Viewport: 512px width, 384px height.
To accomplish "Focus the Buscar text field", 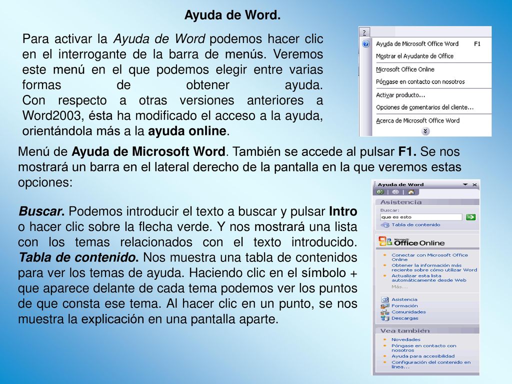I will tap(421, 217).
